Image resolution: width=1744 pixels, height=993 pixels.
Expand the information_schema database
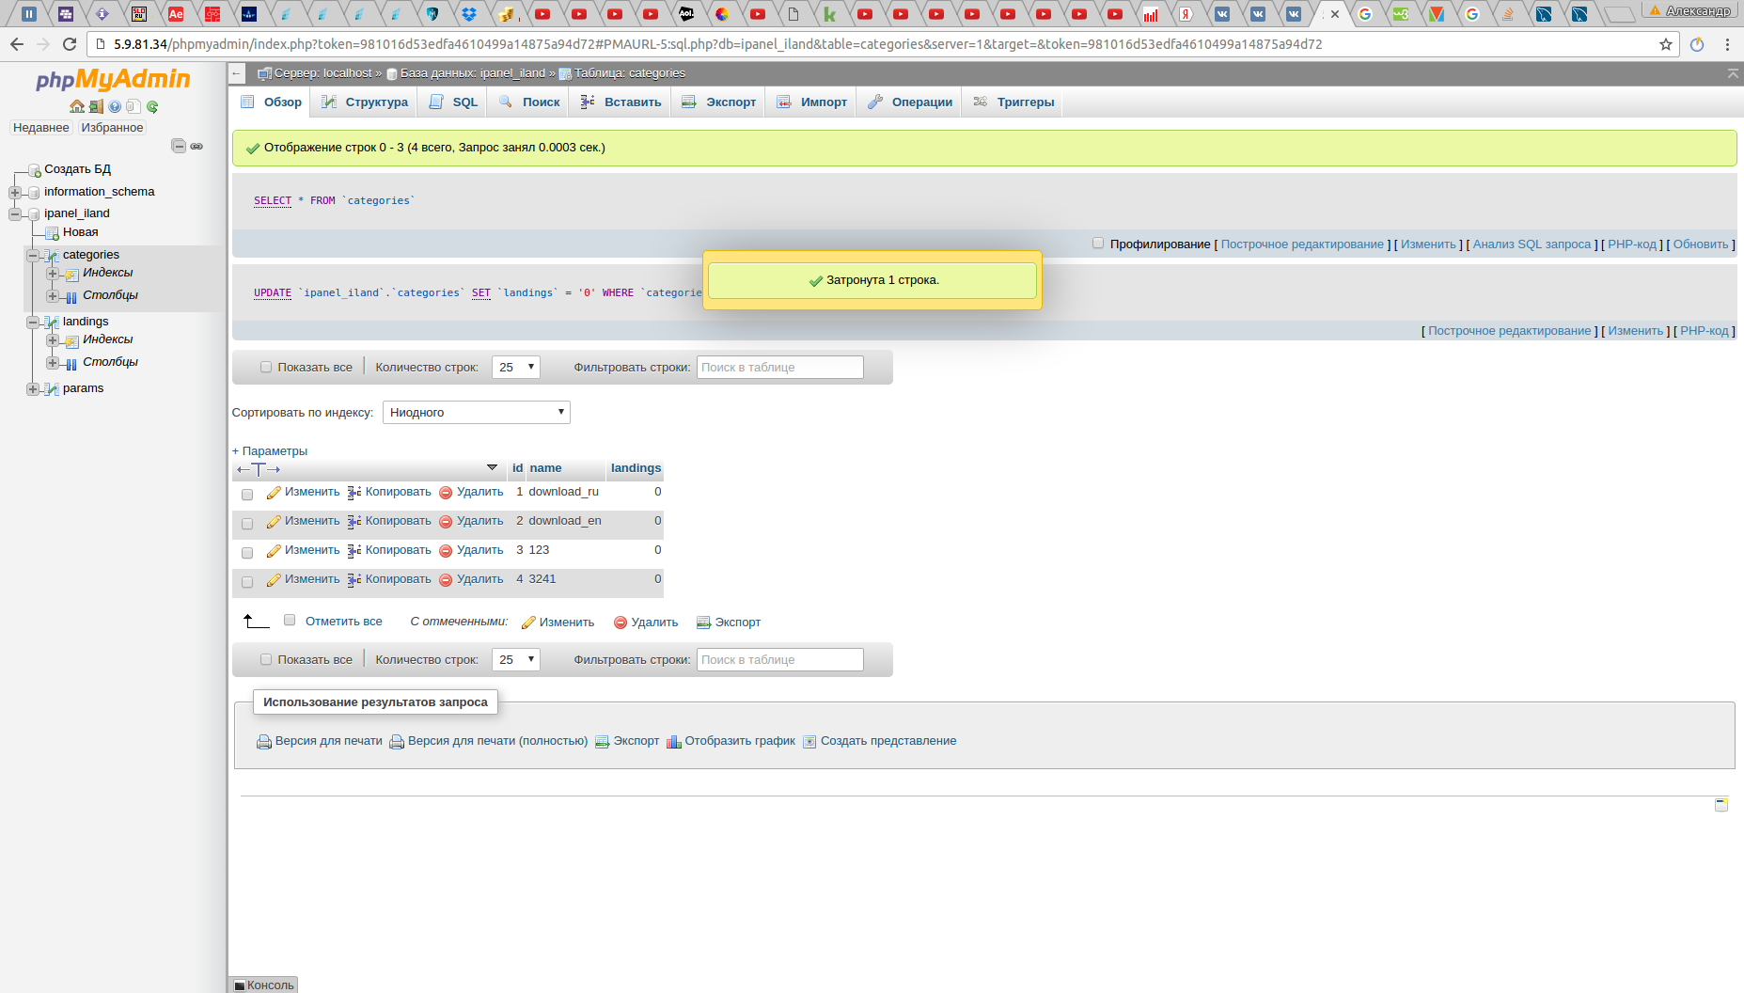pyautogui.click(x=14, y=193)
